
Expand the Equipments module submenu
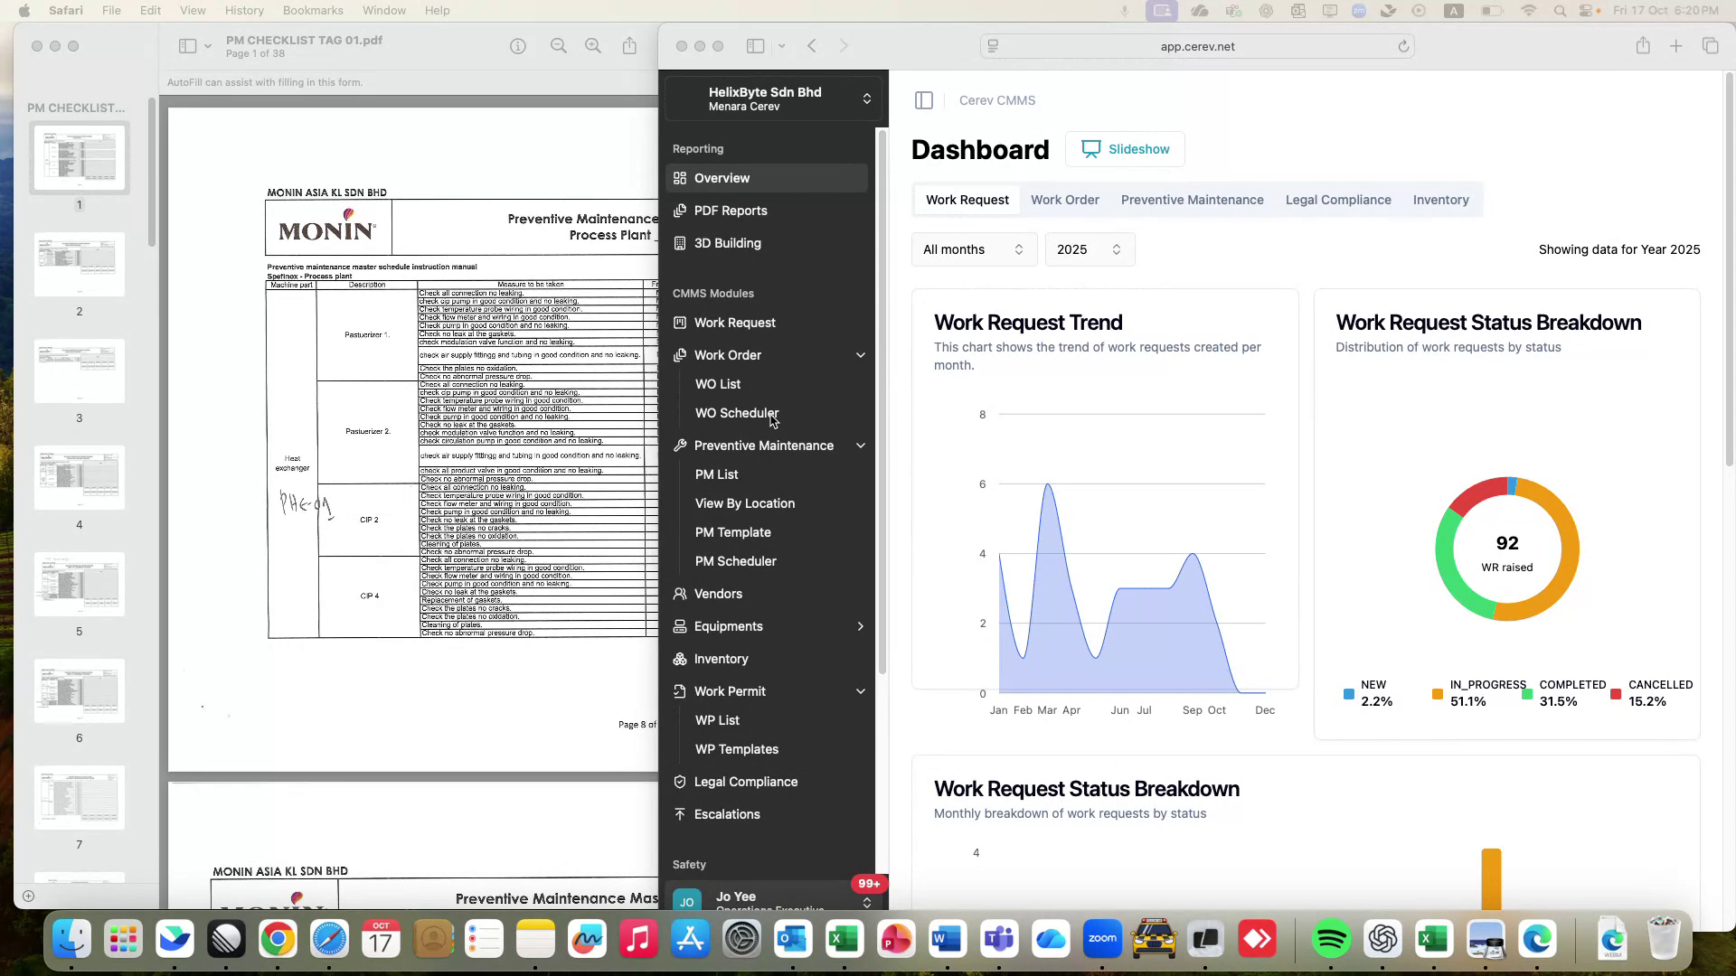pos(860,626)
